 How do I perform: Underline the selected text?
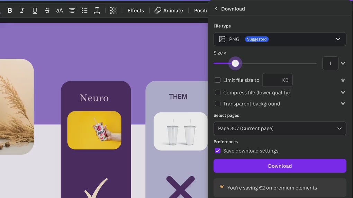click(35, 10)
